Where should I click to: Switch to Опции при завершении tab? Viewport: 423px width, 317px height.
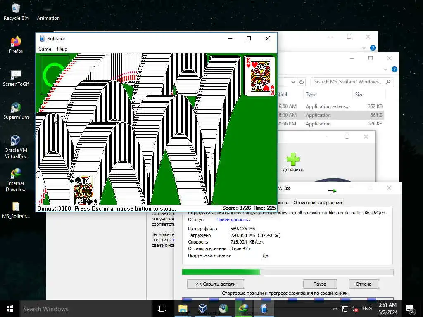pyautogui.click(x=318, y=203)
